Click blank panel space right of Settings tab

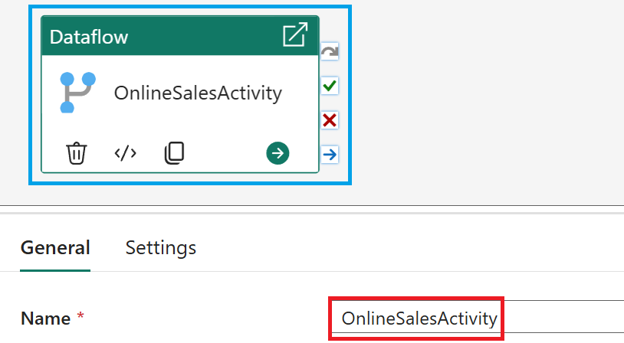coord(414,248)
